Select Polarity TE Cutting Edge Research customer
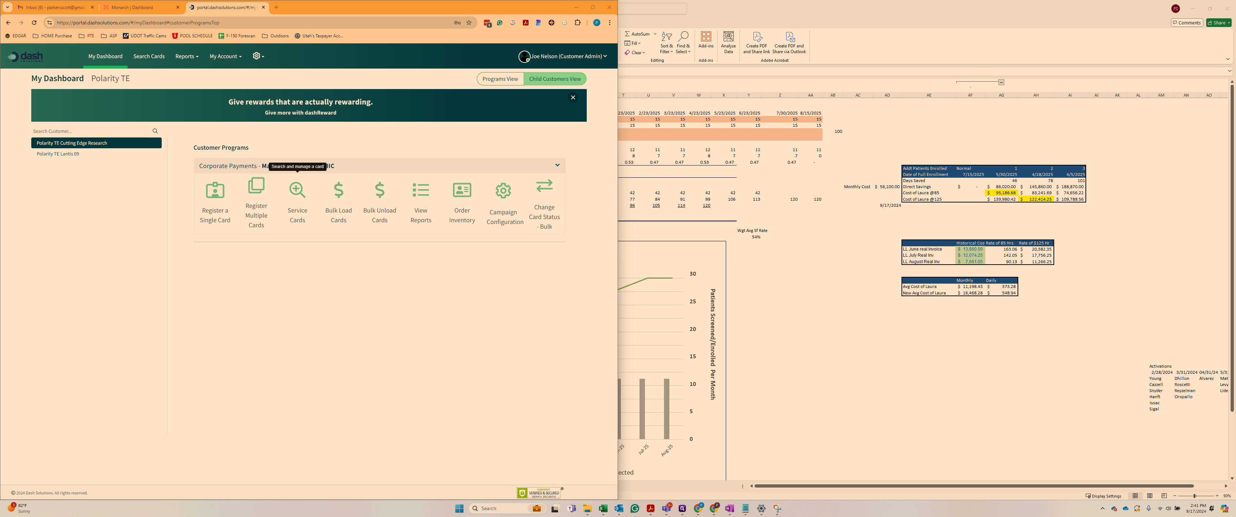The width and height of the screenshot is (1236, 517). 96,143
